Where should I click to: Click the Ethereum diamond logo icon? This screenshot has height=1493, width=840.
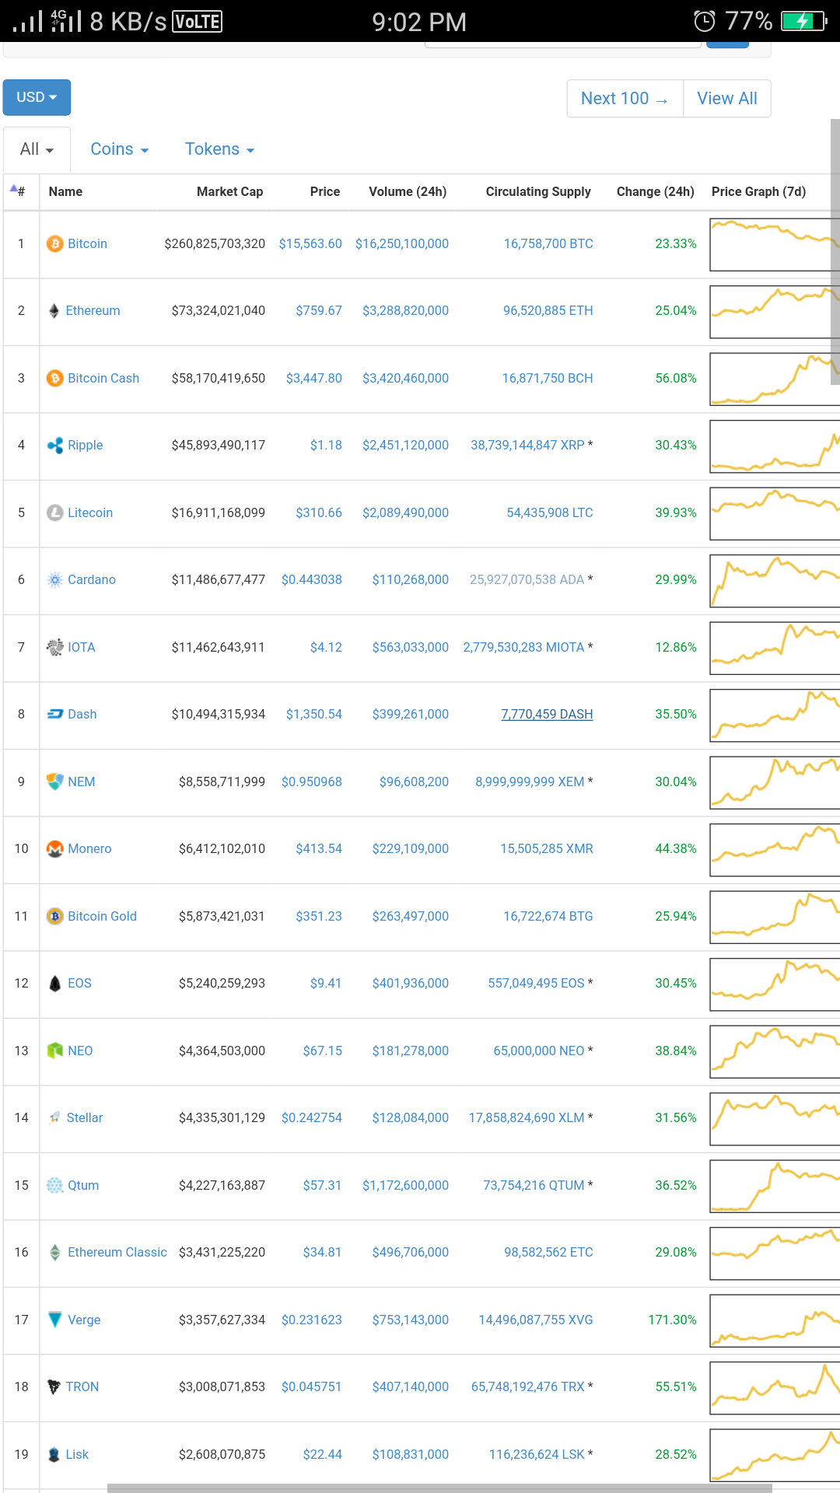click(54, 311)
